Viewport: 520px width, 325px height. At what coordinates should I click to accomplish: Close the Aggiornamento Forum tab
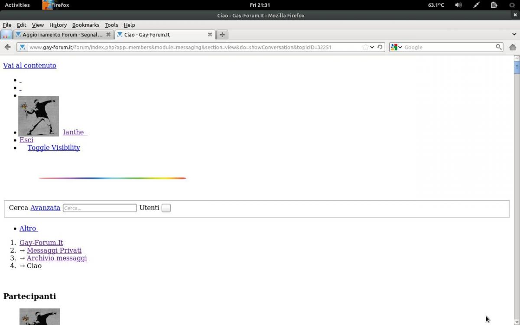[x=108, y=35]
